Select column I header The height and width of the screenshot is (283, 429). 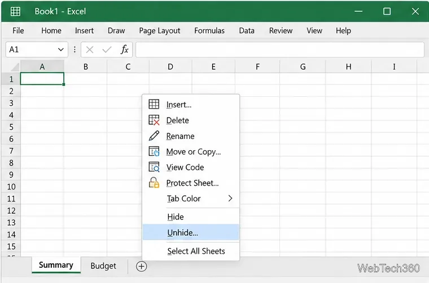click(x=394, y=67)
